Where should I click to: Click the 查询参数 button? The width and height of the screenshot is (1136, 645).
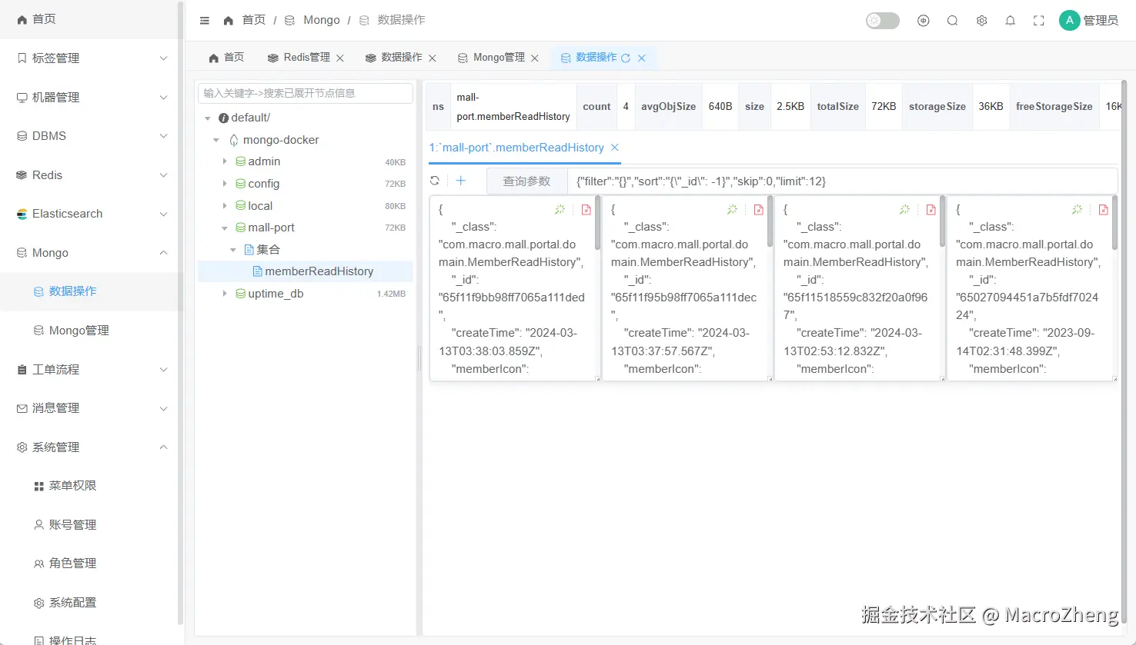click(526, 181)
